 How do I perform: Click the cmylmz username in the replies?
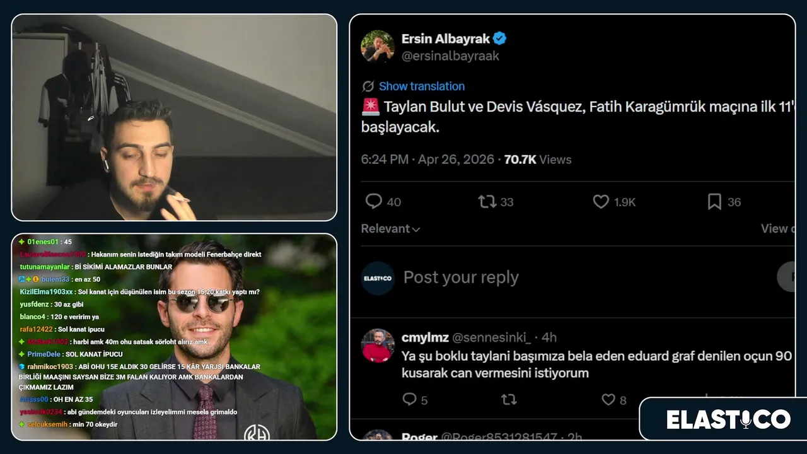click(425, 337)
